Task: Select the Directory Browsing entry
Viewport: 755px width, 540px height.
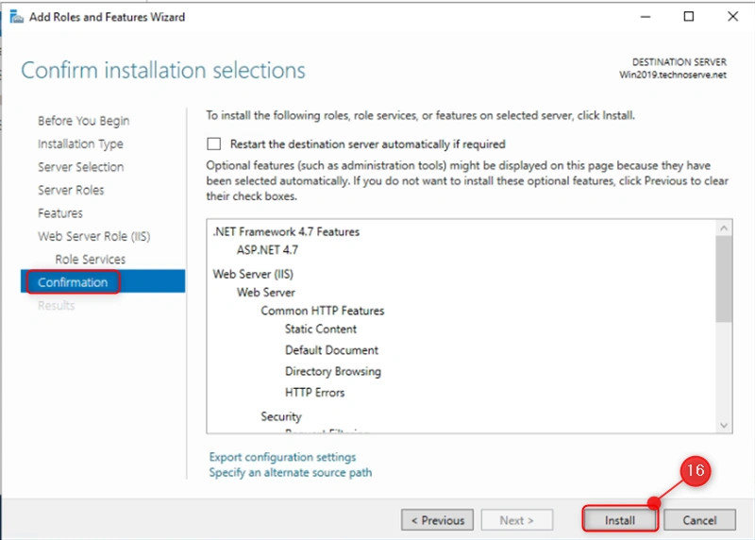Action: click(x=333, y=371)
